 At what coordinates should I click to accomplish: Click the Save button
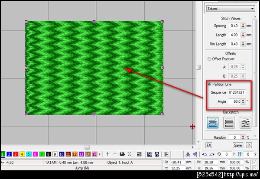238,145
